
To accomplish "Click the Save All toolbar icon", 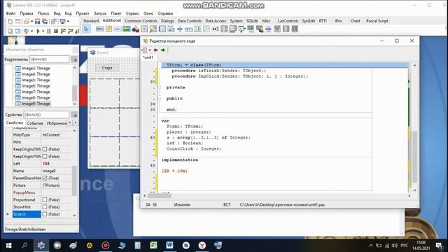I will click(45, 22).
